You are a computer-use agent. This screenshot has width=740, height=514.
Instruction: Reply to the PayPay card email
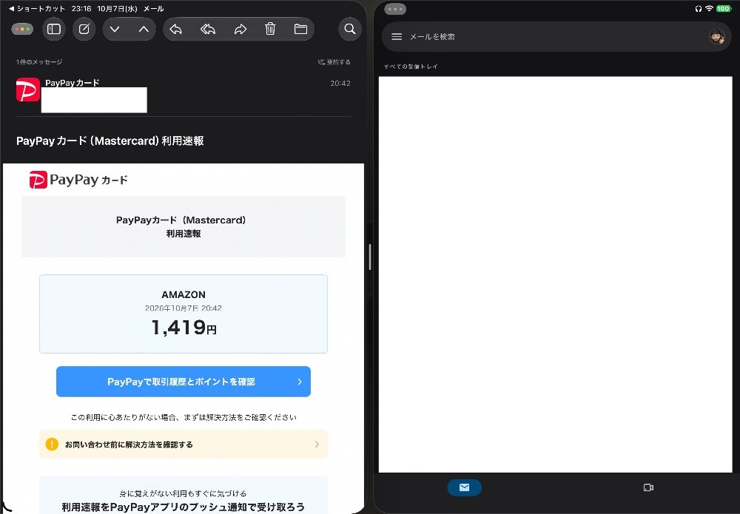pos(175,30)
